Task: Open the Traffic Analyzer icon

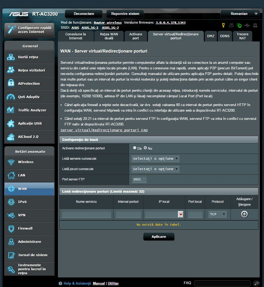Action: (x=11, y=110)
